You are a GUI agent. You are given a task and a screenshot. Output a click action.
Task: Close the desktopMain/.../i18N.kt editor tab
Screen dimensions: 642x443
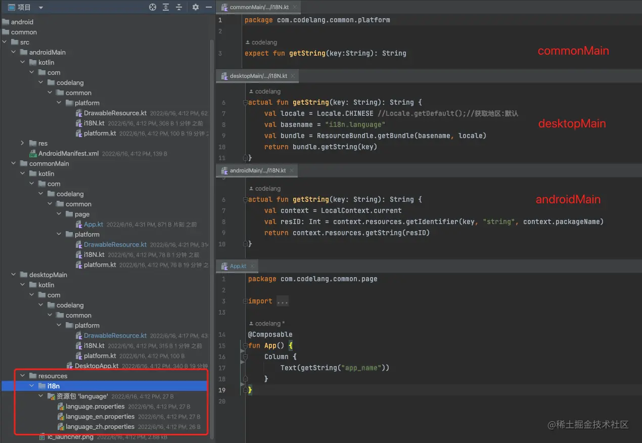pos(292,76)
